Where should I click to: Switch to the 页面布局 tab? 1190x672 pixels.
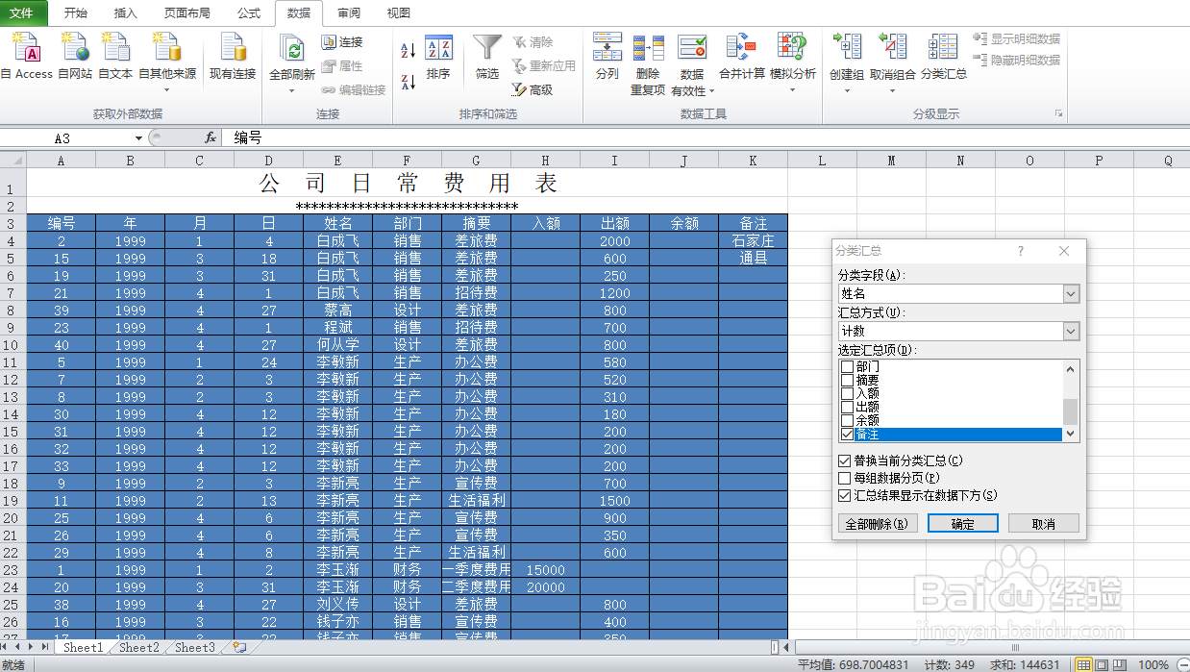pyautogui.click(x=187, y=13)
